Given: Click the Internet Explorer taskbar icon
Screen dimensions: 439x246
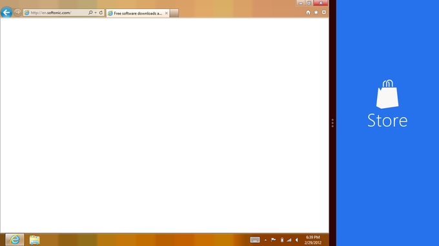Looking at the screenshot, I should tap(15, 240).
